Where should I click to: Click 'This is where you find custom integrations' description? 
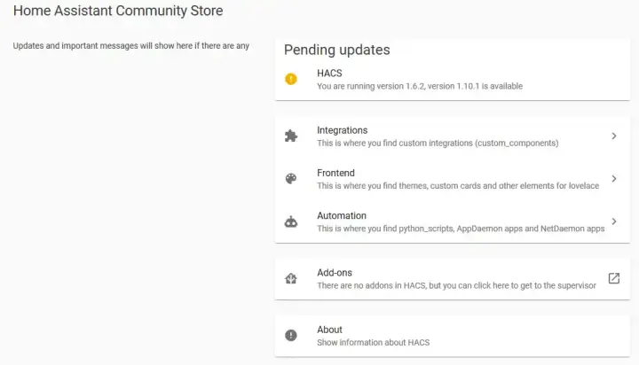click(x=438, y=144)
